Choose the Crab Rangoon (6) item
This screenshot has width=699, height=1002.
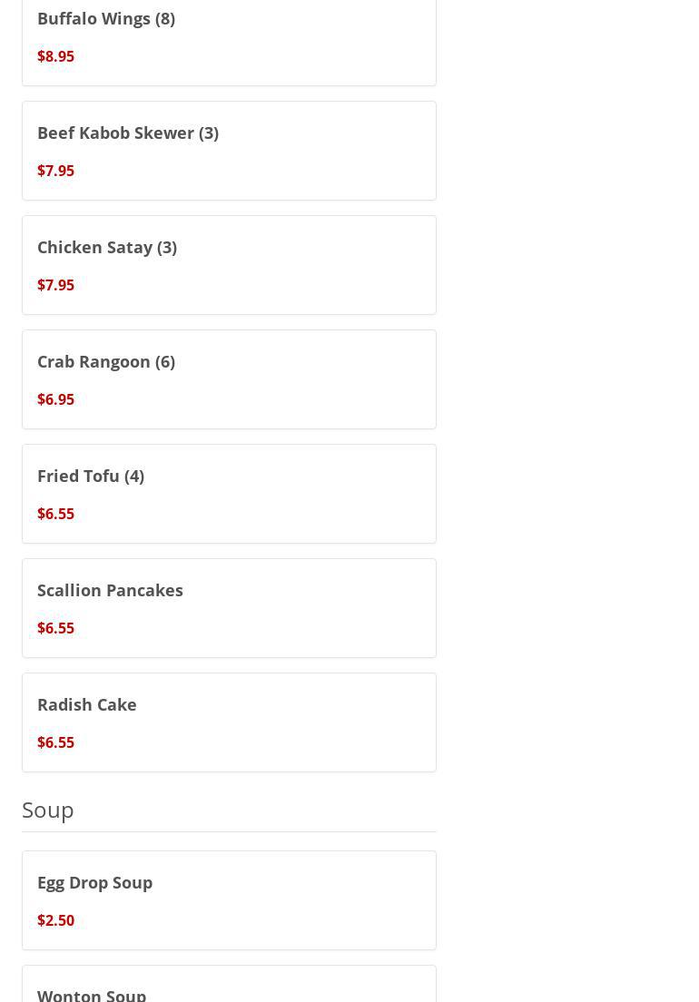click(106, 361)
